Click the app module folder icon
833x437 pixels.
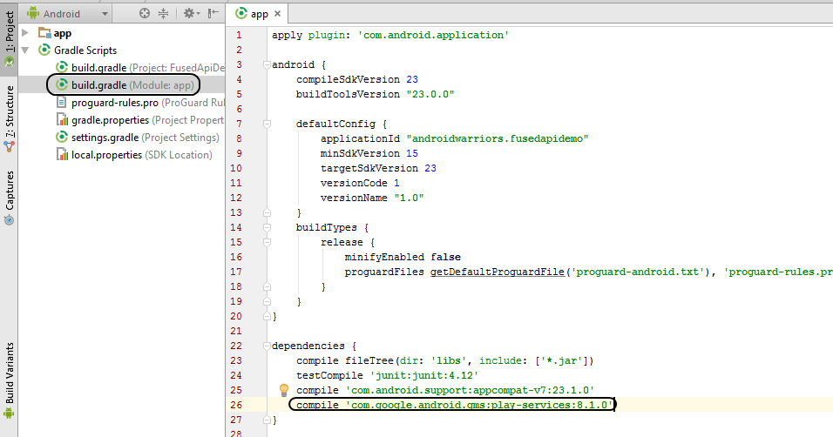click(x=44, y=33)
